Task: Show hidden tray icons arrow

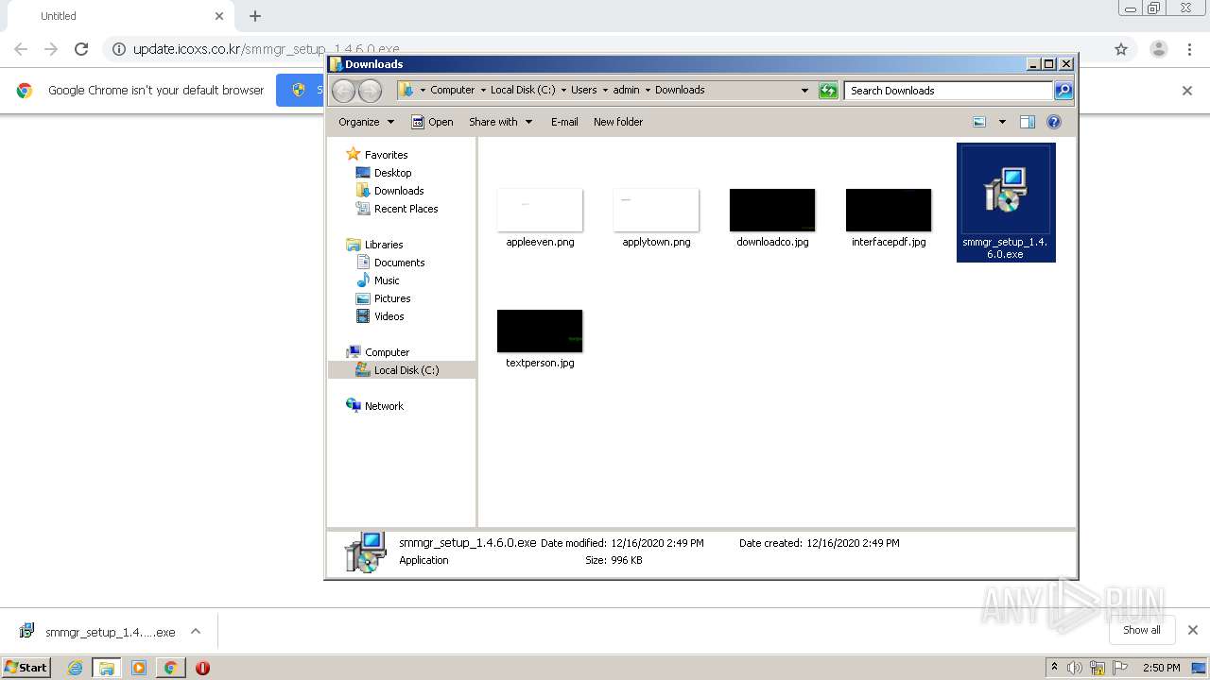Action: pyautogui.click(x=1054, y=668)
